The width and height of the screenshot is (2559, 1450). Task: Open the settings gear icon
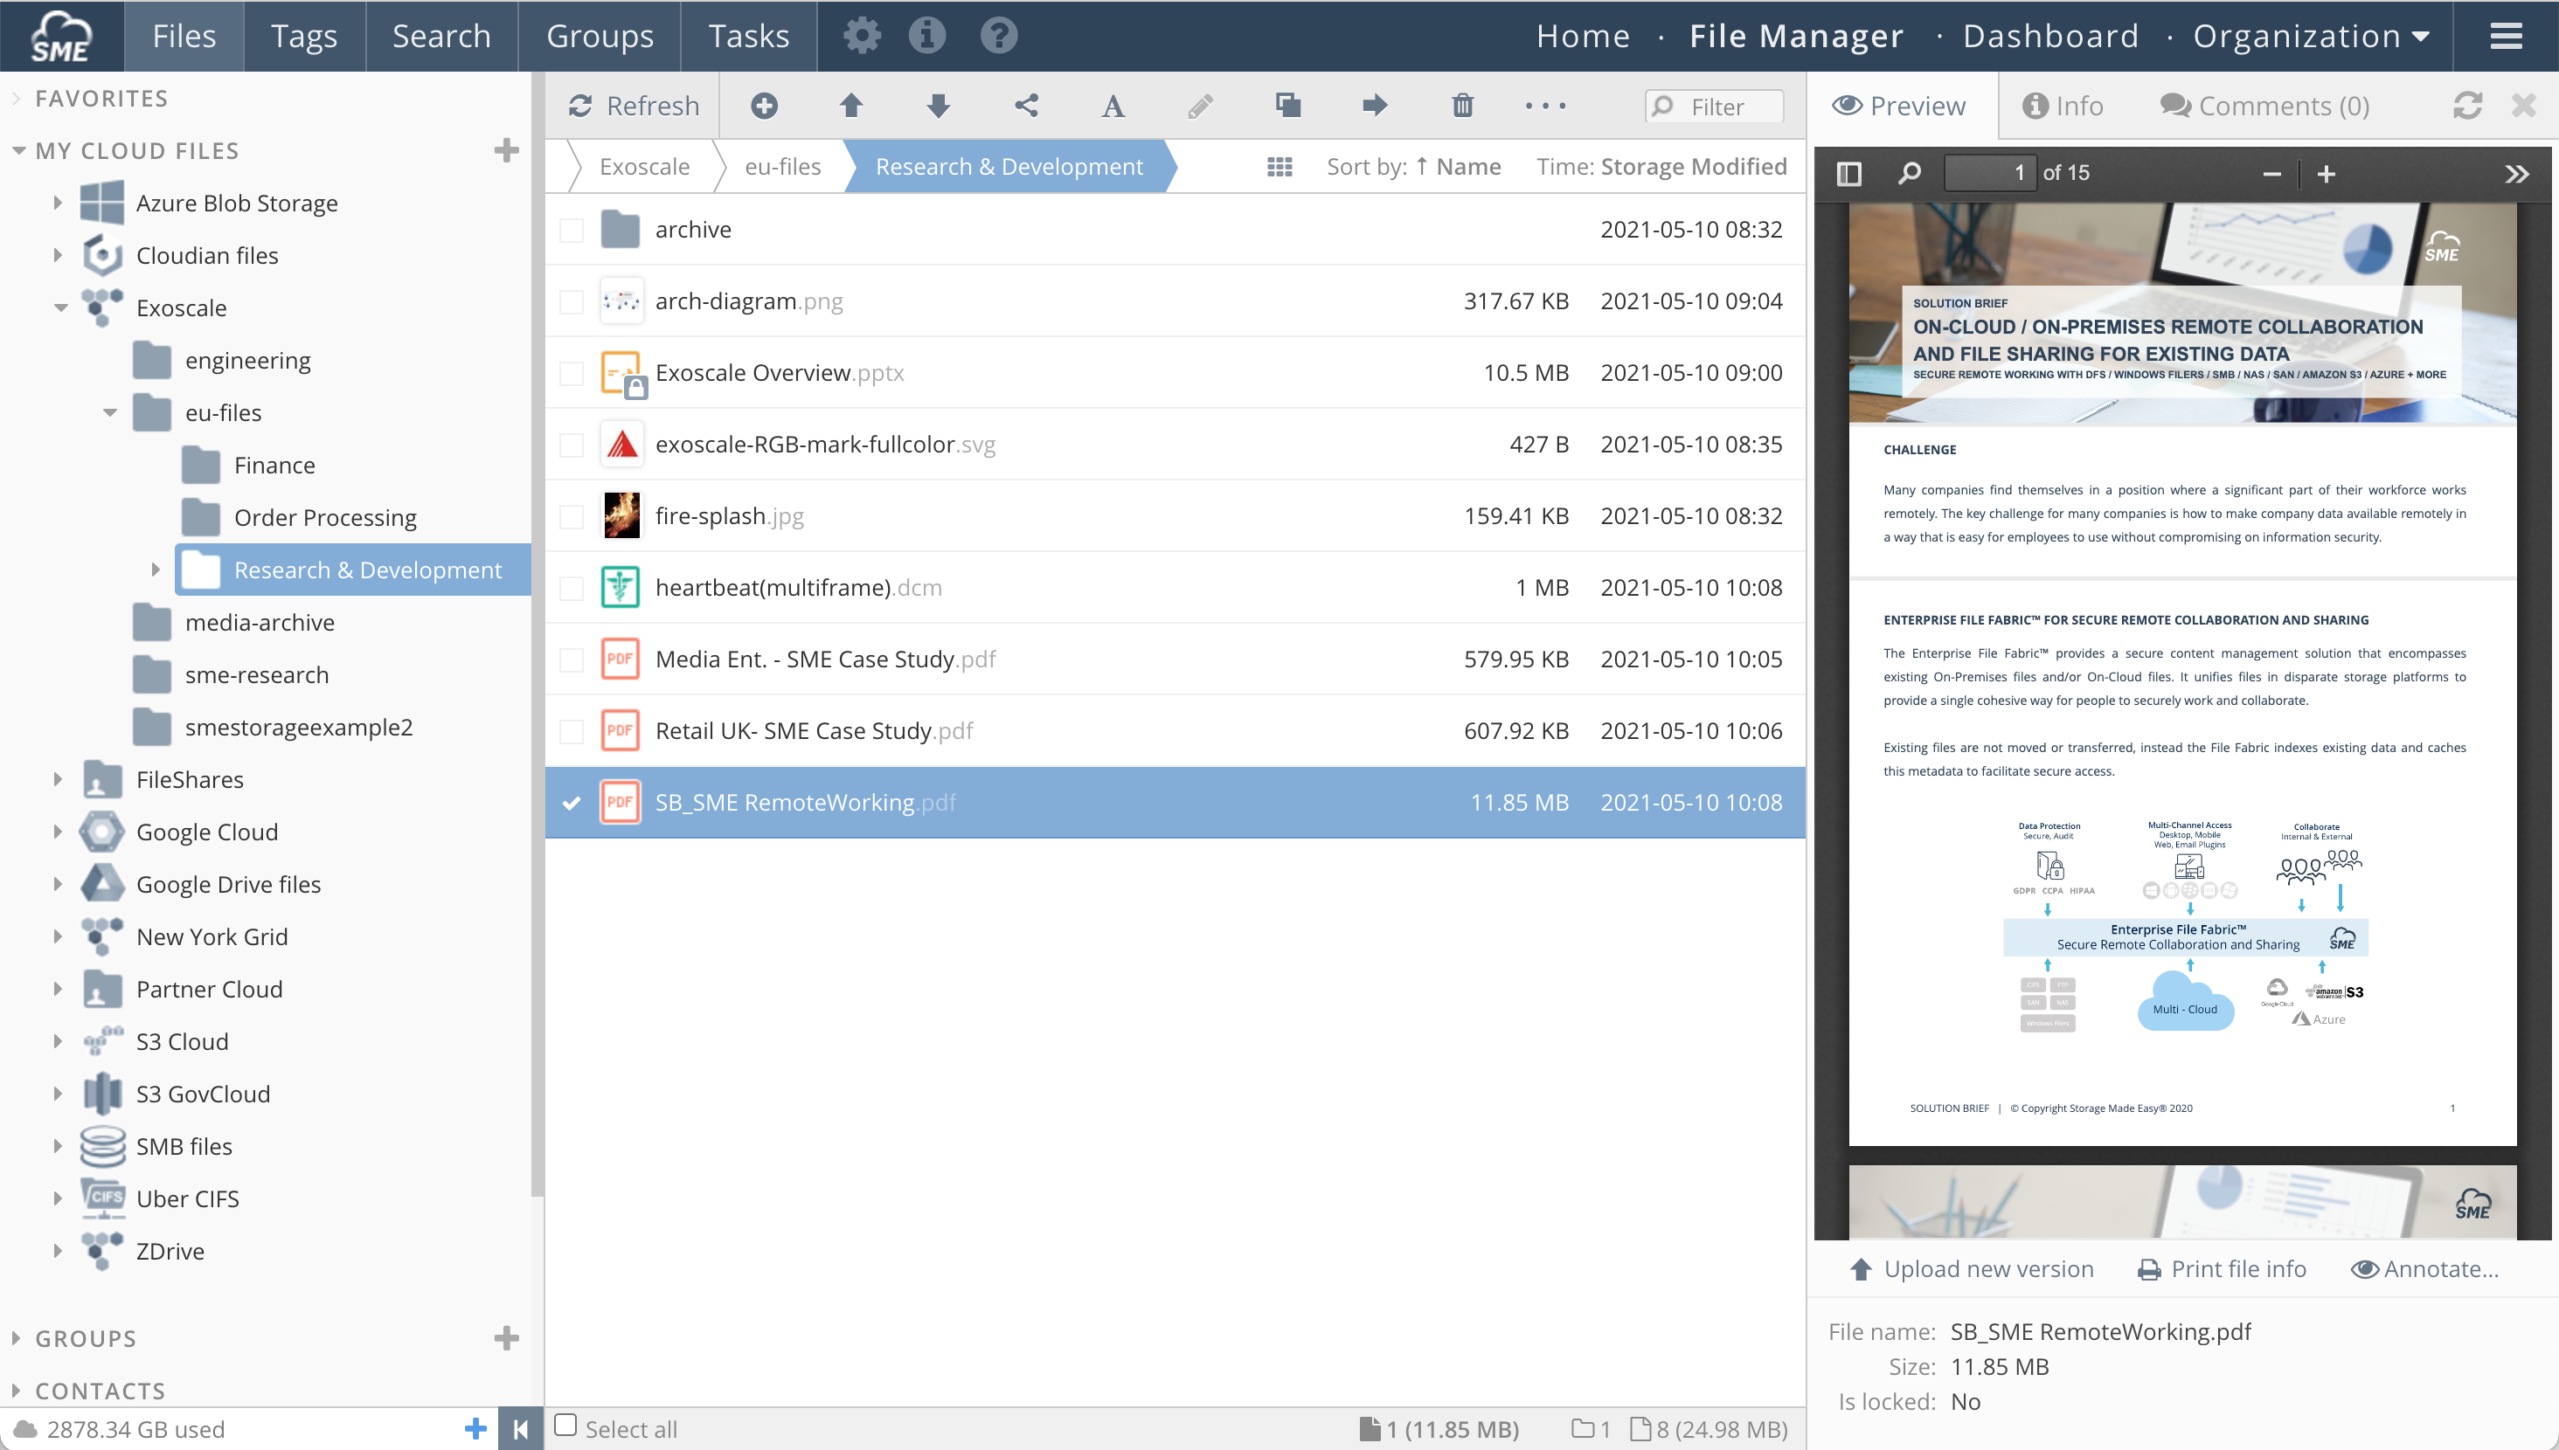(x=862, y=36)
